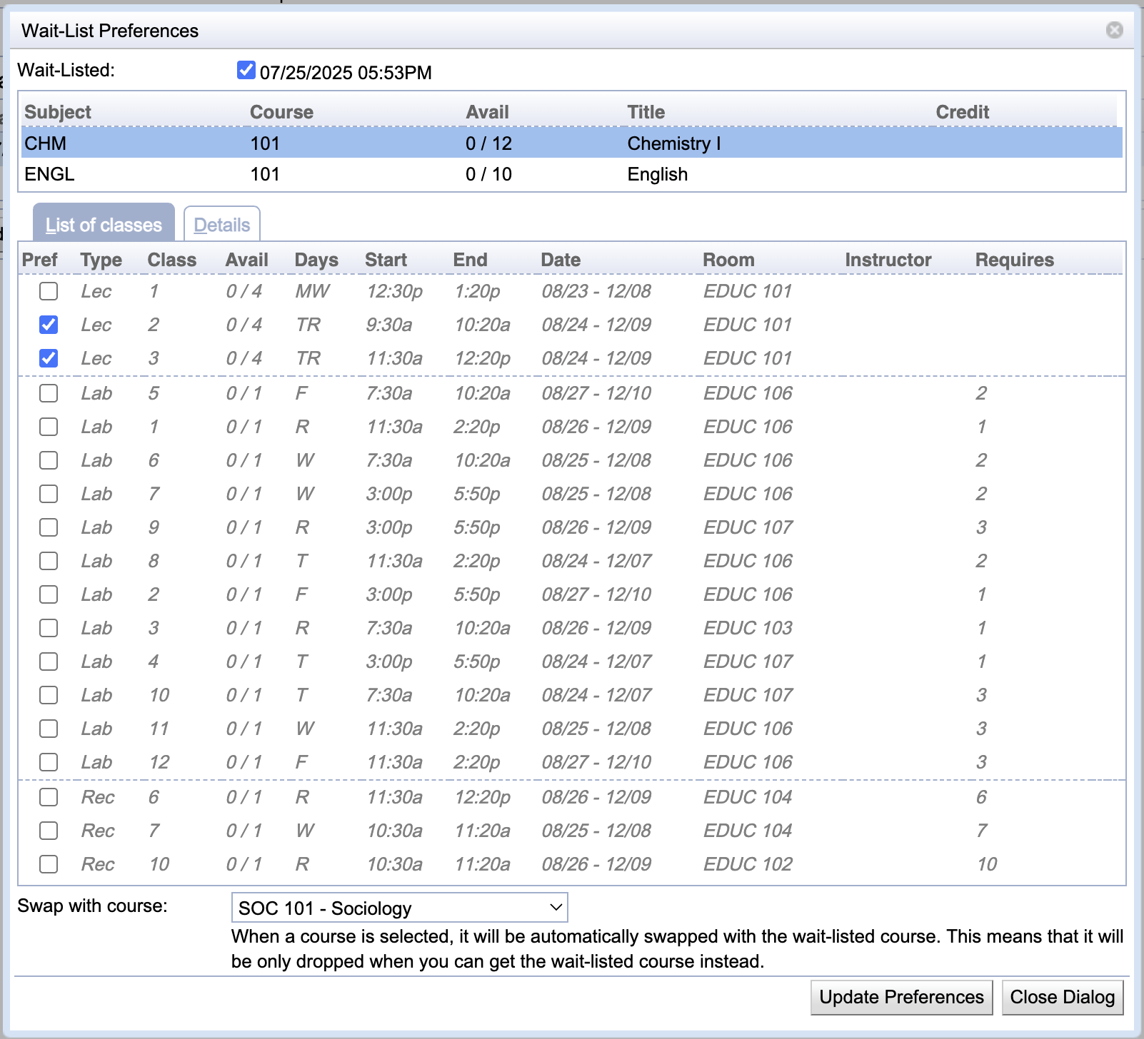1144x1039 pixels.
Task: Click the 08/23 - 12/08 date cell
Action: [596, 291]
